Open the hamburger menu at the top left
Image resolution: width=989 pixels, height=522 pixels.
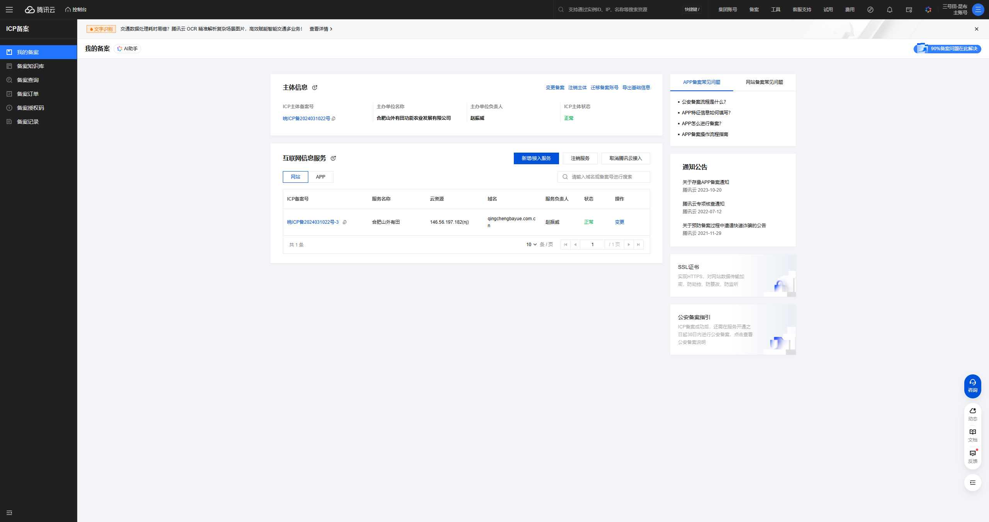tap(9, 10)
